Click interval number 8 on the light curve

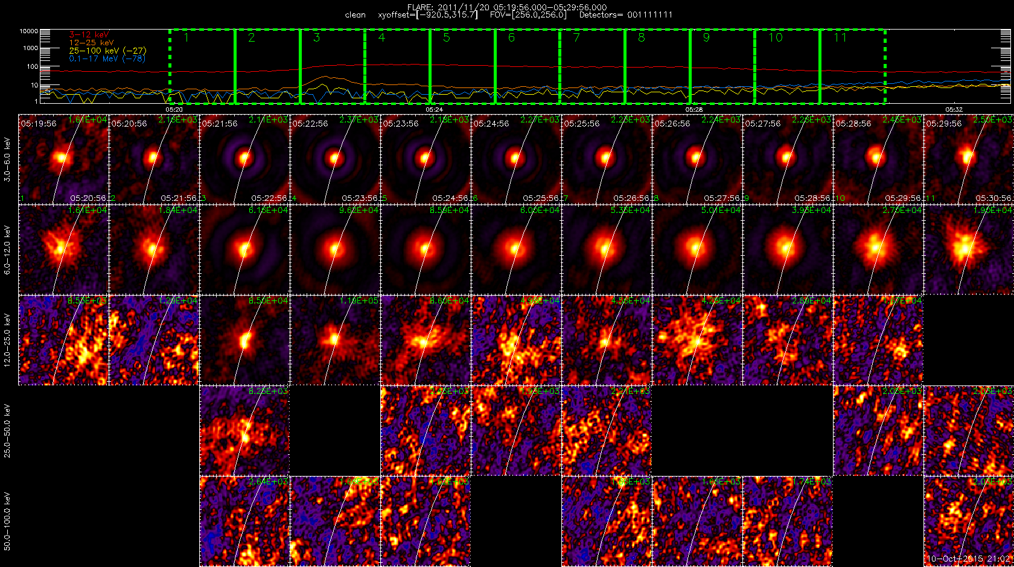[x=642, y=37]
